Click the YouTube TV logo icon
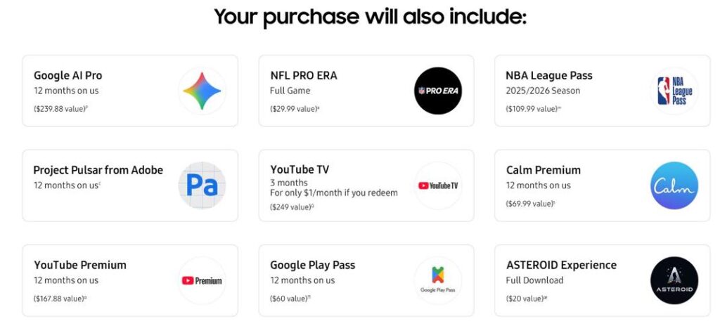 [x=437, y=185]
